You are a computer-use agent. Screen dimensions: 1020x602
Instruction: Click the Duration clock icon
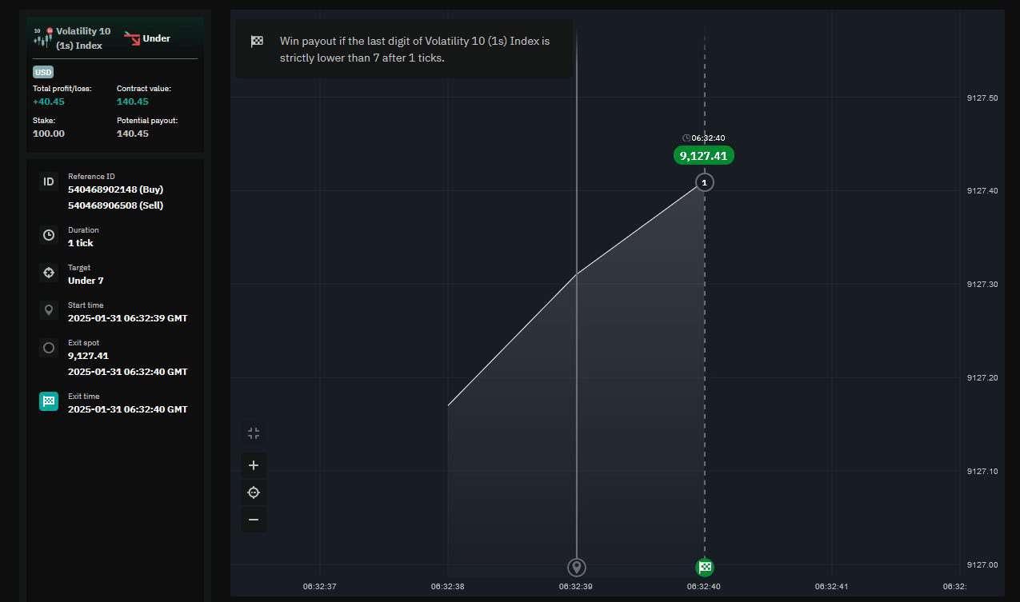tap(49, 235)
